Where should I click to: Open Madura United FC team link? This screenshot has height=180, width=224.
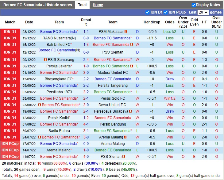113,72
